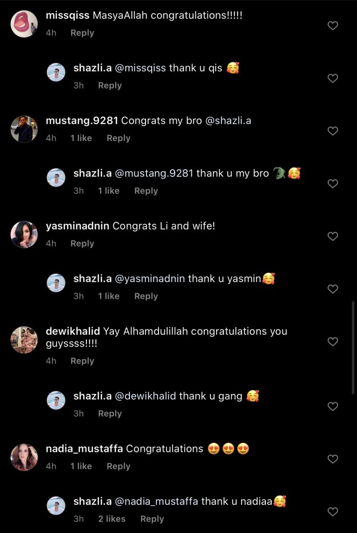Screen dimensions: 357x533
Task: Like nadia_mustaffa's Congratulations comment
Action: pos(333,459)
